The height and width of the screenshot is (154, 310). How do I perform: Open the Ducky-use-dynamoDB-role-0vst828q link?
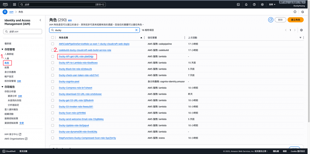point(78,132)
